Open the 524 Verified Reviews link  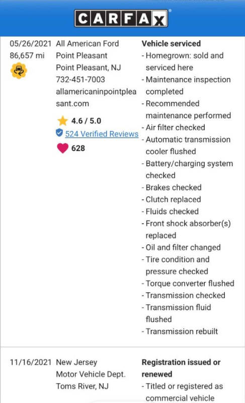tap(102, 134)
